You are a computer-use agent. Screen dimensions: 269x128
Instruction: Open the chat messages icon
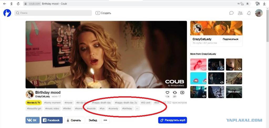(232, 13)
